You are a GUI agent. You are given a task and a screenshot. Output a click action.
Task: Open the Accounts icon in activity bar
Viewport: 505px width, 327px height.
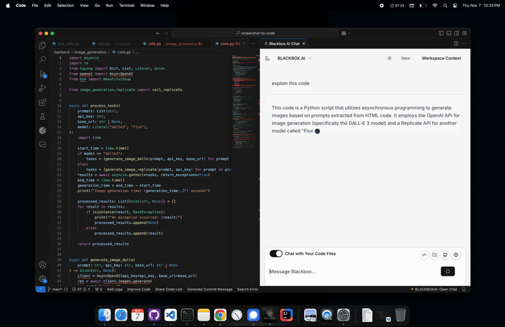click(x=42, y=265)
